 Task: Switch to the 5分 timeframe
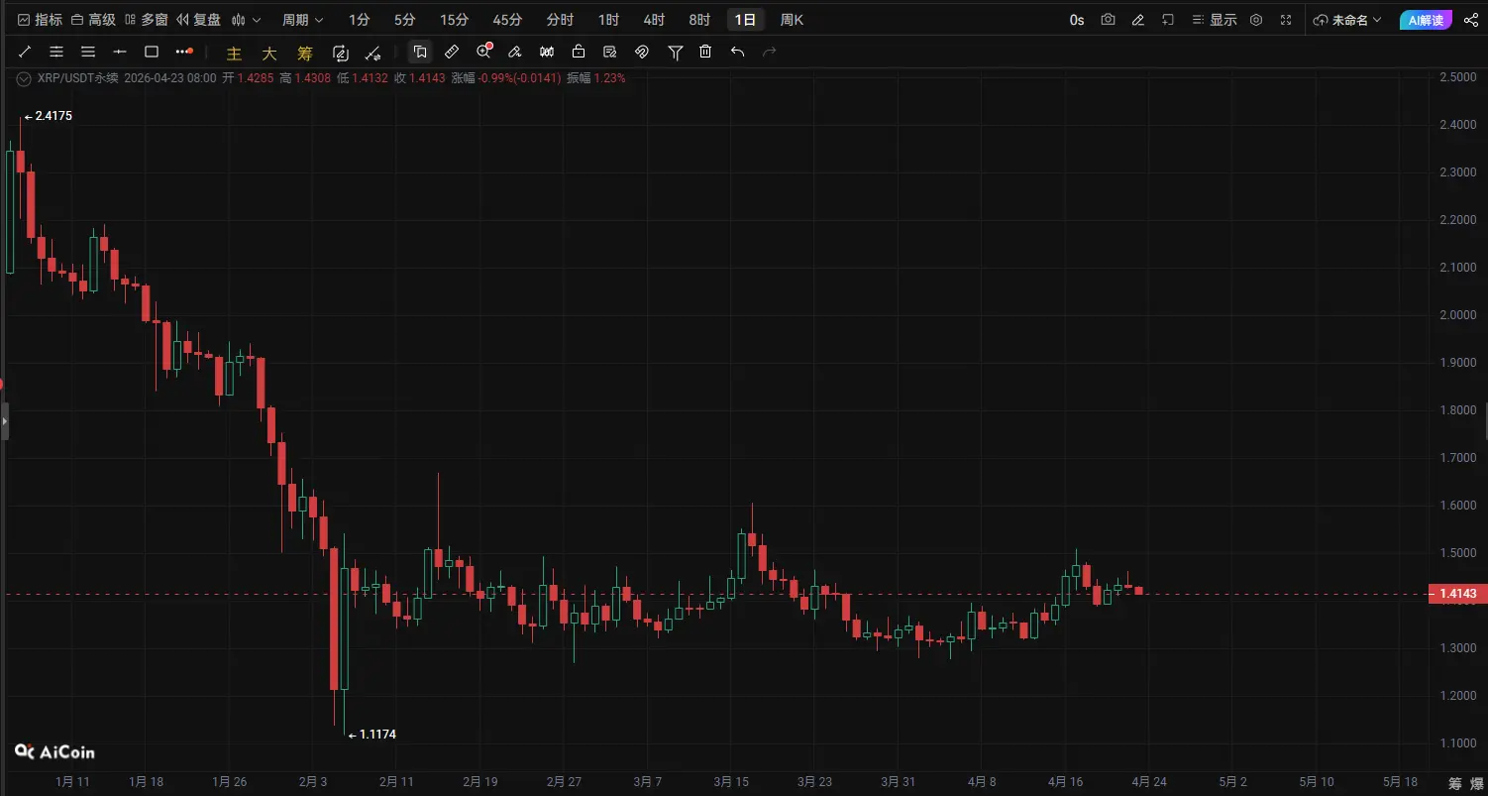point(404,20)
